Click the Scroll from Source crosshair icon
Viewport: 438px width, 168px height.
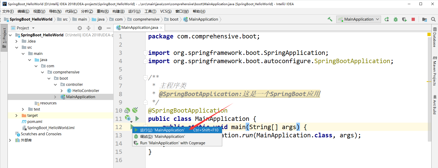(80, 28)
